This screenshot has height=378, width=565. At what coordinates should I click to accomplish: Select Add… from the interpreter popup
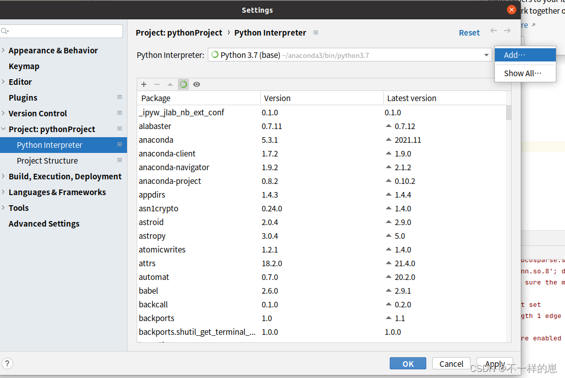pos(525,55)
